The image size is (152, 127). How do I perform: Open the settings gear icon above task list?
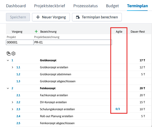pyautogui.click(x=13, y=54)
